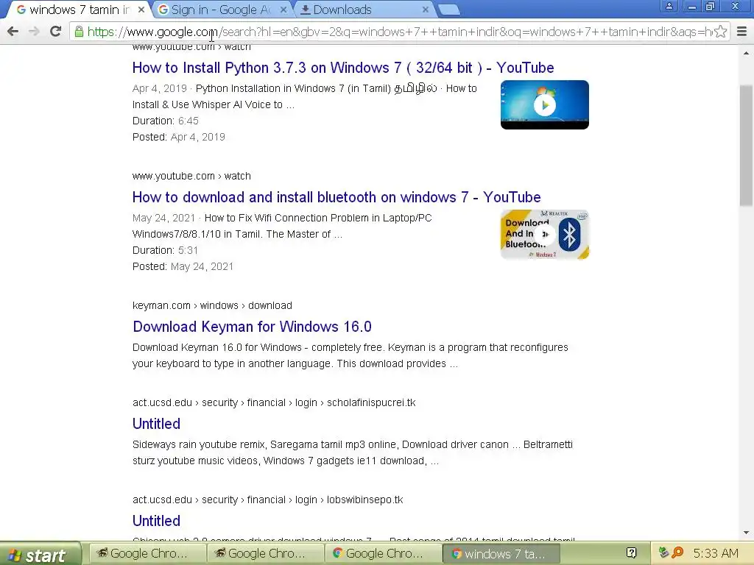Click the 'Duration: 6:45' text

point(166,121)
